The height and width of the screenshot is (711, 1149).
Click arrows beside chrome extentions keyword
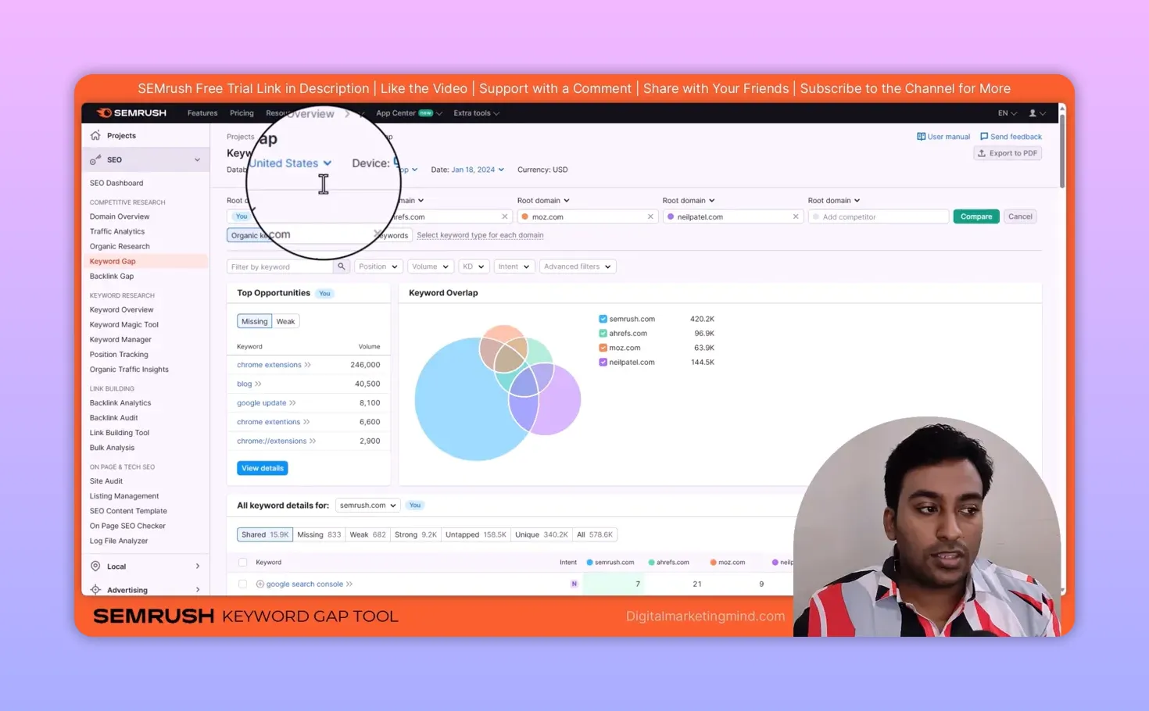[x=306, y=422]
